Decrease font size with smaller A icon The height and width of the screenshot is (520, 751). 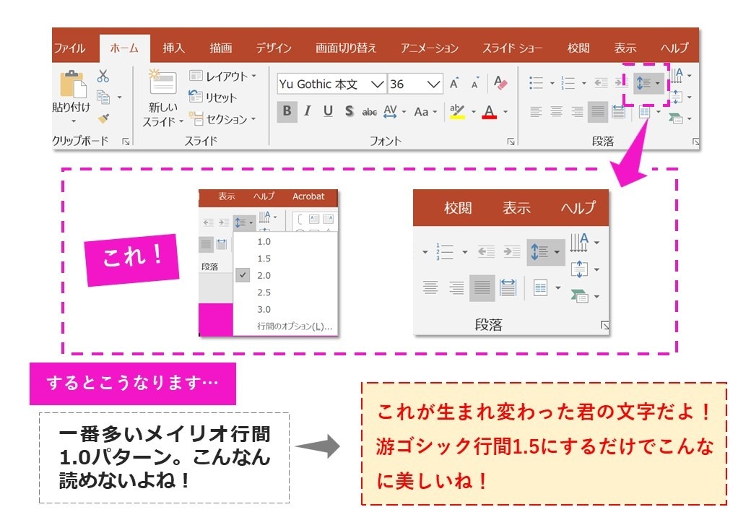pyautogui.click(x=475, y=83)
